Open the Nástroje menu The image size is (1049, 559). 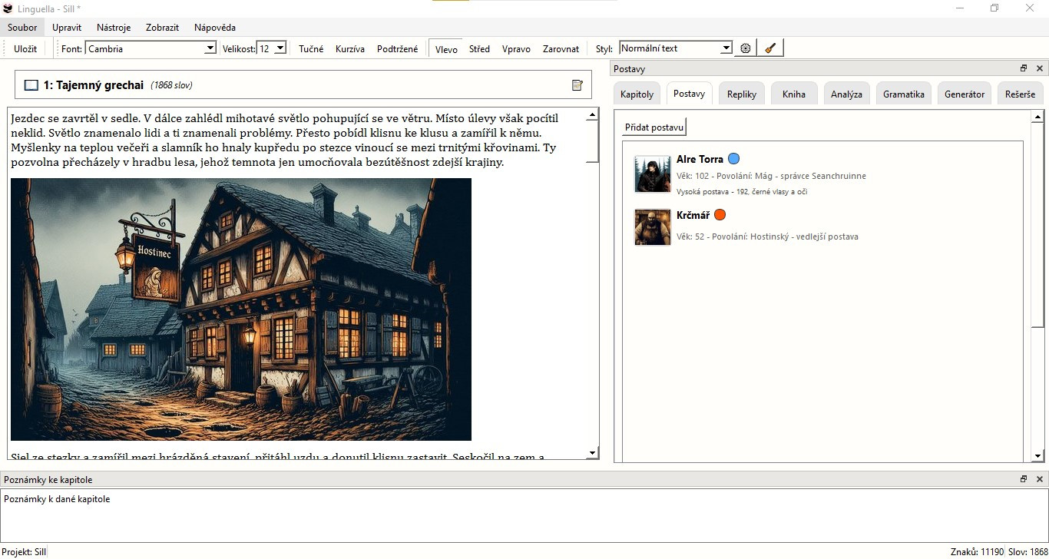click(113, 28)
